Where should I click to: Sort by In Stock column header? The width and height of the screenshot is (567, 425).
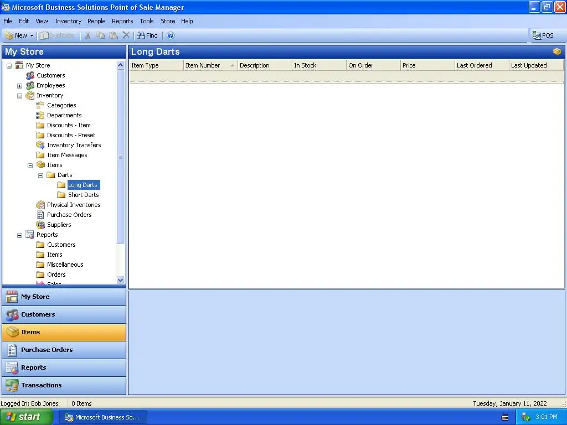319,65
